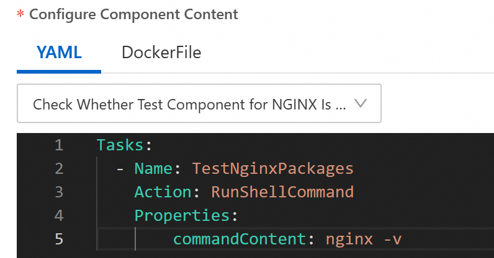This screenshot has width=494, height=258.
Task: Switch to the YAML tab
Action: [x=59, y=53]
